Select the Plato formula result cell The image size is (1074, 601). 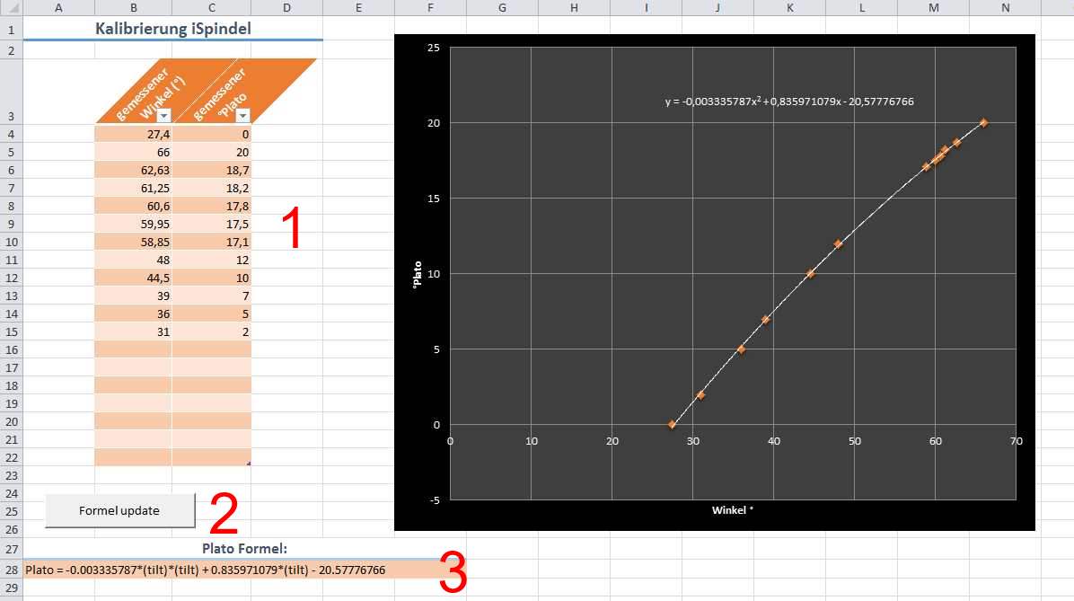pyautogui.click(x=207, y=570)
